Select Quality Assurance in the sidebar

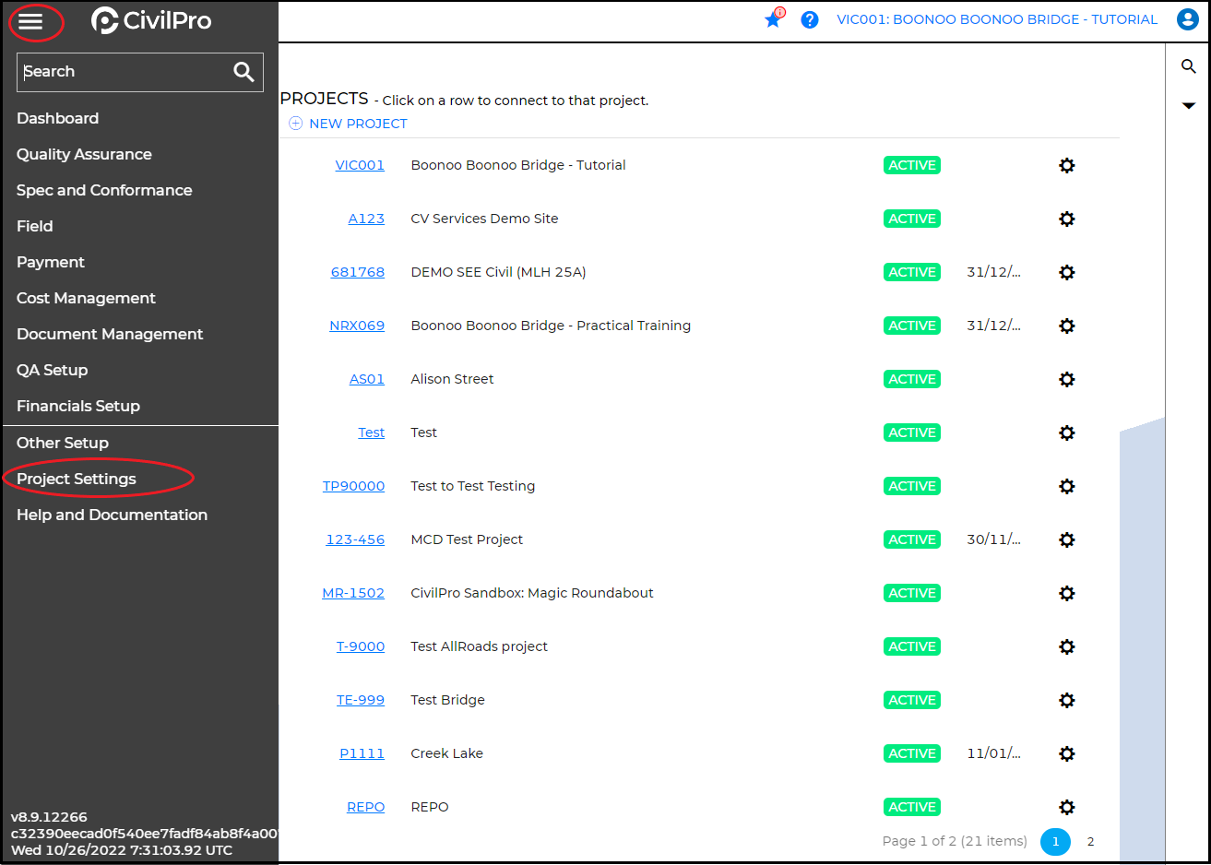[84, 154]
